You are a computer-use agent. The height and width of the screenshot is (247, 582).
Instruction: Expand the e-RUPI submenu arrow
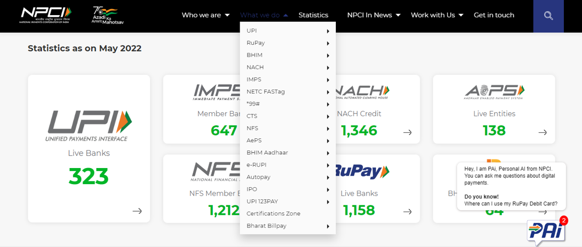[x=328, y=166]
